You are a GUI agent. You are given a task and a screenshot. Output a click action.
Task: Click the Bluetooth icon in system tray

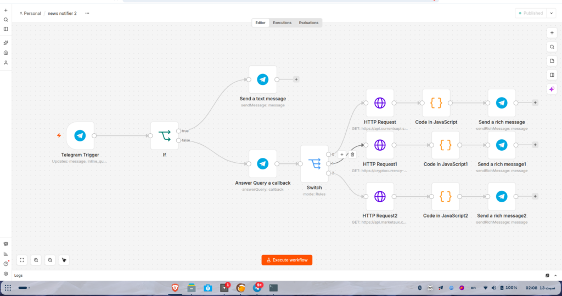coord(420,288)
